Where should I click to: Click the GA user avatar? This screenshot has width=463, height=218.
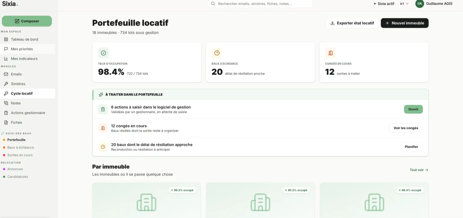point(420,4)
